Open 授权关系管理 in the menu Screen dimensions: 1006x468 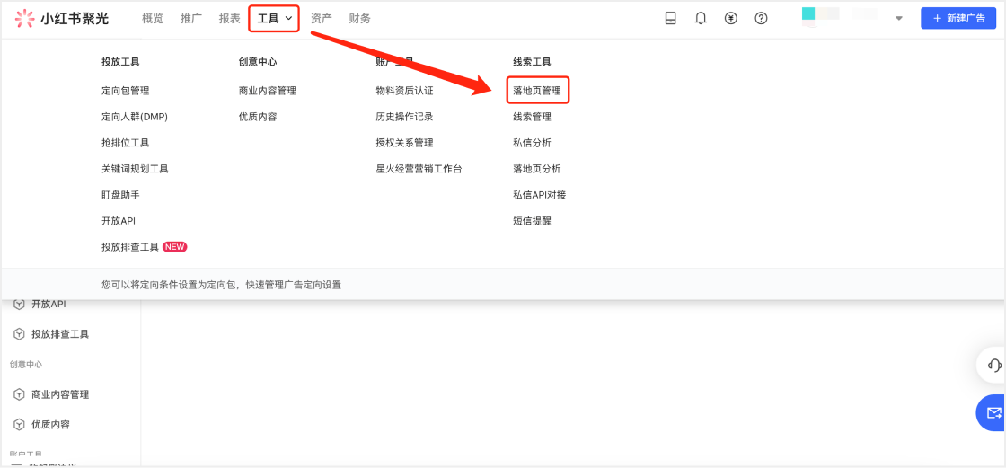point(405,143)
